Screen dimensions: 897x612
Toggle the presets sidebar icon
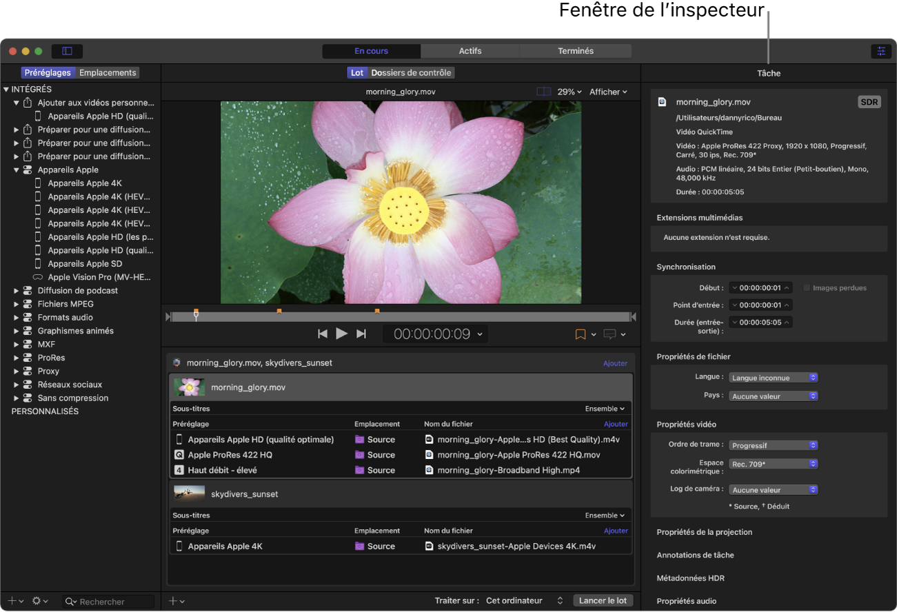click(67, 51)
